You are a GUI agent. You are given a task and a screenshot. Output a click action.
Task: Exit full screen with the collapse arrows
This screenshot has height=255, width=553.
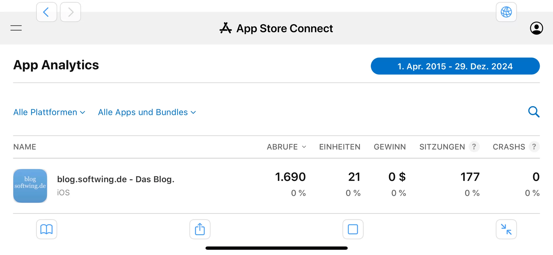pos(506,229)
